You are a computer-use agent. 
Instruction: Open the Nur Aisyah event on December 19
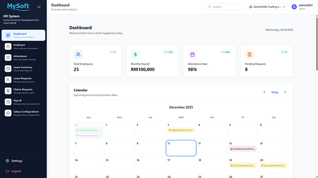pos(243,166)
